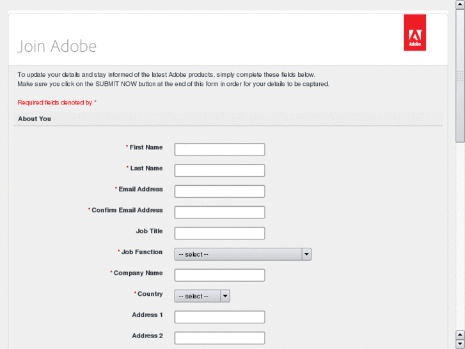Screen dimensions: 465x349
Task: Focus the Address 1 text field
Action: [x=219, y=317]
